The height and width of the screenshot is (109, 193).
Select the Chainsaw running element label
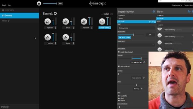[x=104, y=28]
